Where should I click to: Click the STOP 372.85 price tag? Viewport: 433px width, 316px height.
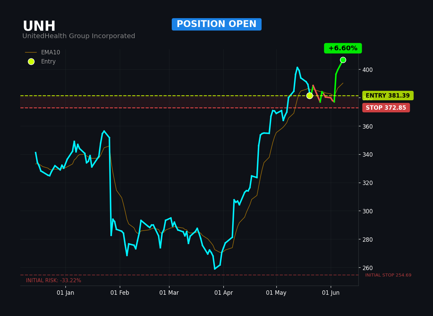point(386,108)
